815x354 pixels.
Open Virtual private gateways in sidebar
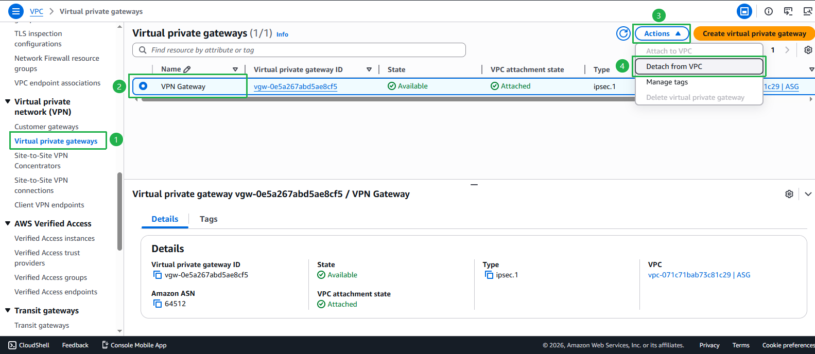pyautogui.click(x=56, y=141)
